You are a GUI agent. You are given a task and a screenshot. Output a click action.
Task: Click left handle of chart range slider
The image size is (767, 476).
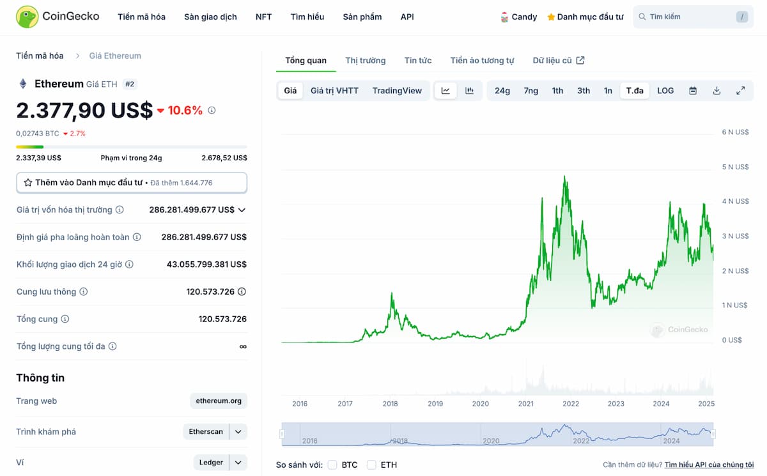tap(282, 434)
